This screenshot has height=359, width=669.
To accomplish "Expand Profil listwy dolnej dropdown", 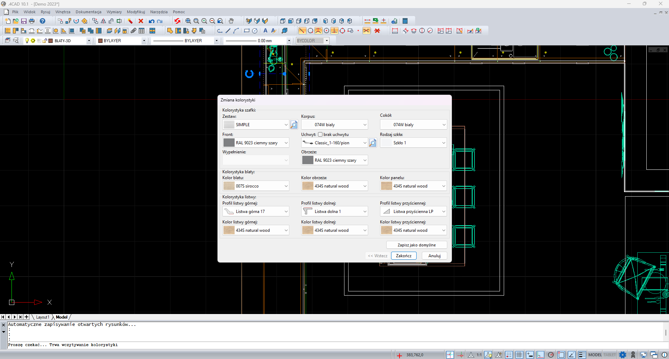I will (x=365, y=212).
